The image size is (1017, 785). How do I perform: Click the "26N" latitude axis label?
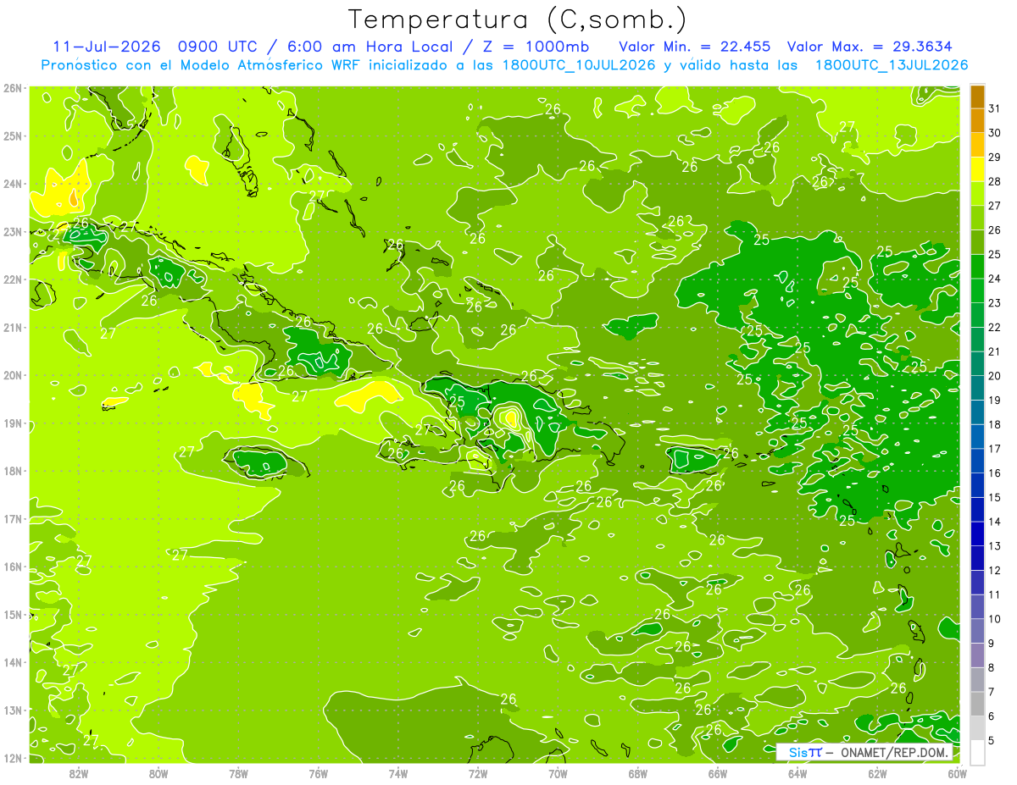click(12, 88)
